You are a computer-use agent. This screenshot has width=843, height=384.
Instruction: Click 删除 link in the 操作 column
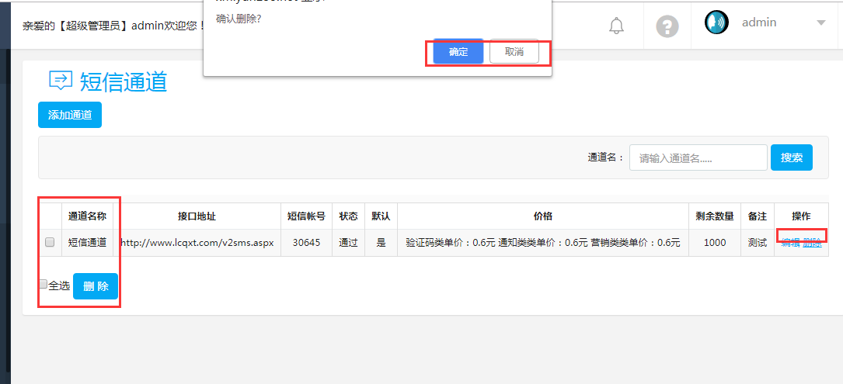click(812, 243)
